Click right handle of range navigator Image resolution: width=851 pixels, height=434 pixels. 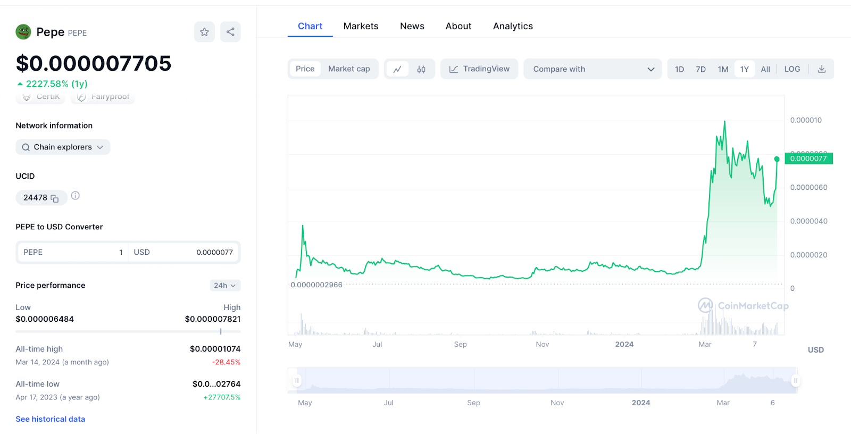click(796, 381)
